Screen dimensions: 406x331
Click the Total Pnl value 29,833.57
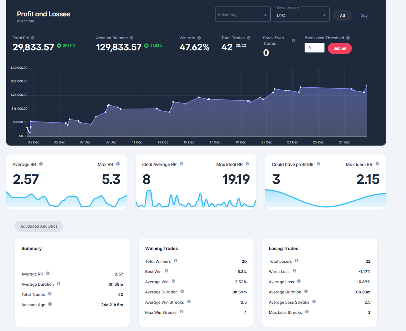click(33, 47)
